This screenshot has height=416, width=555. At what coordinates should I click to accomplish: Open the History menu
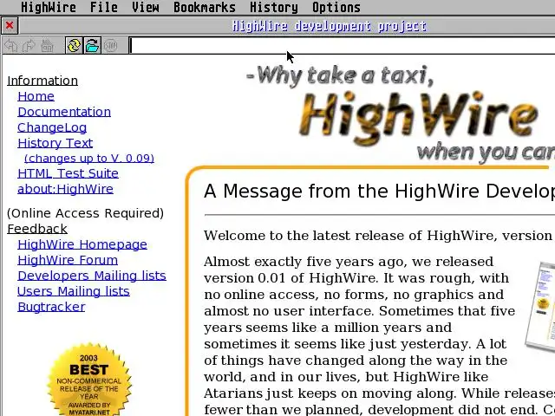[274, 7]
